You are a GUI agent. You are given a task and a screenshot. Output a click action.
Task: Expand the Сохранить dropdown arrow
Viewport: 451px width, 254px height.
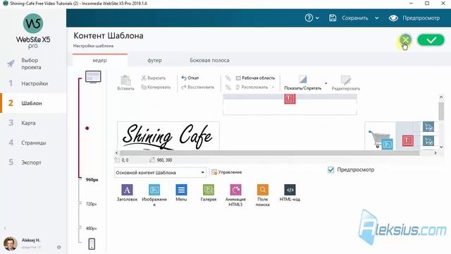coord(376,18)
